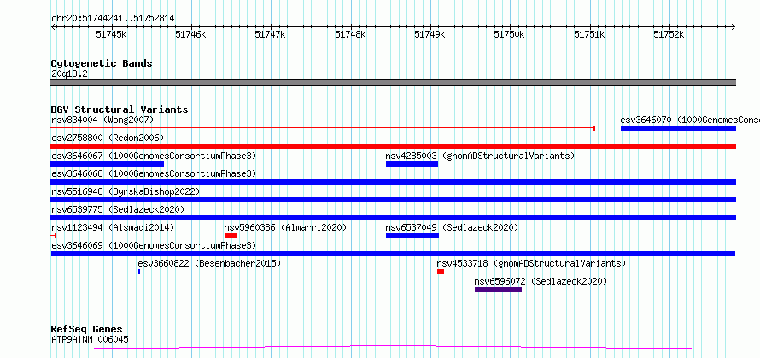The height and width of the screenshot is (358, 760).
Task: Select the esv3646070 blue variant bar
Action: (678, 128)
